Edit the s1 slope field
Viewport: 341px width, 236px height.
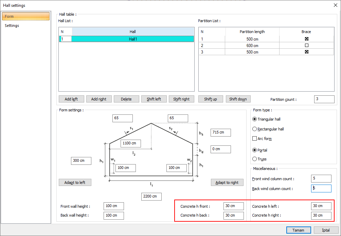123,118
